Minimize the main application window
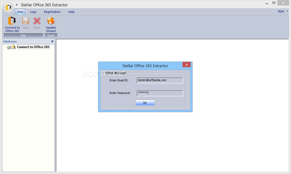Image resolution: width=291 pixels, height=174 pixels. pos(267,3)
